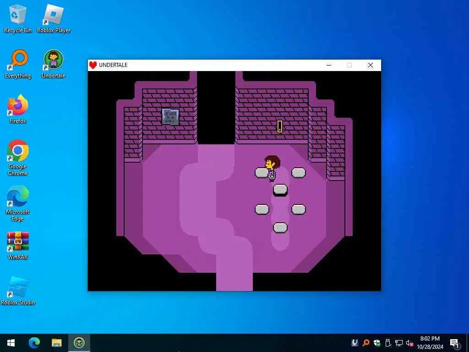Select the Firefox desktop shortcut

coord(18,109)
